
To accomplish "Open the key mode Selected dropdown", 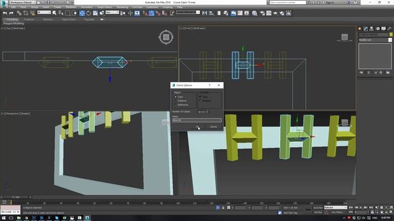I will point(336,207).
